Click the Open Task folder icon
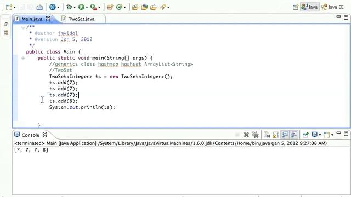This screenshot has width=351, height=197. 144,7
